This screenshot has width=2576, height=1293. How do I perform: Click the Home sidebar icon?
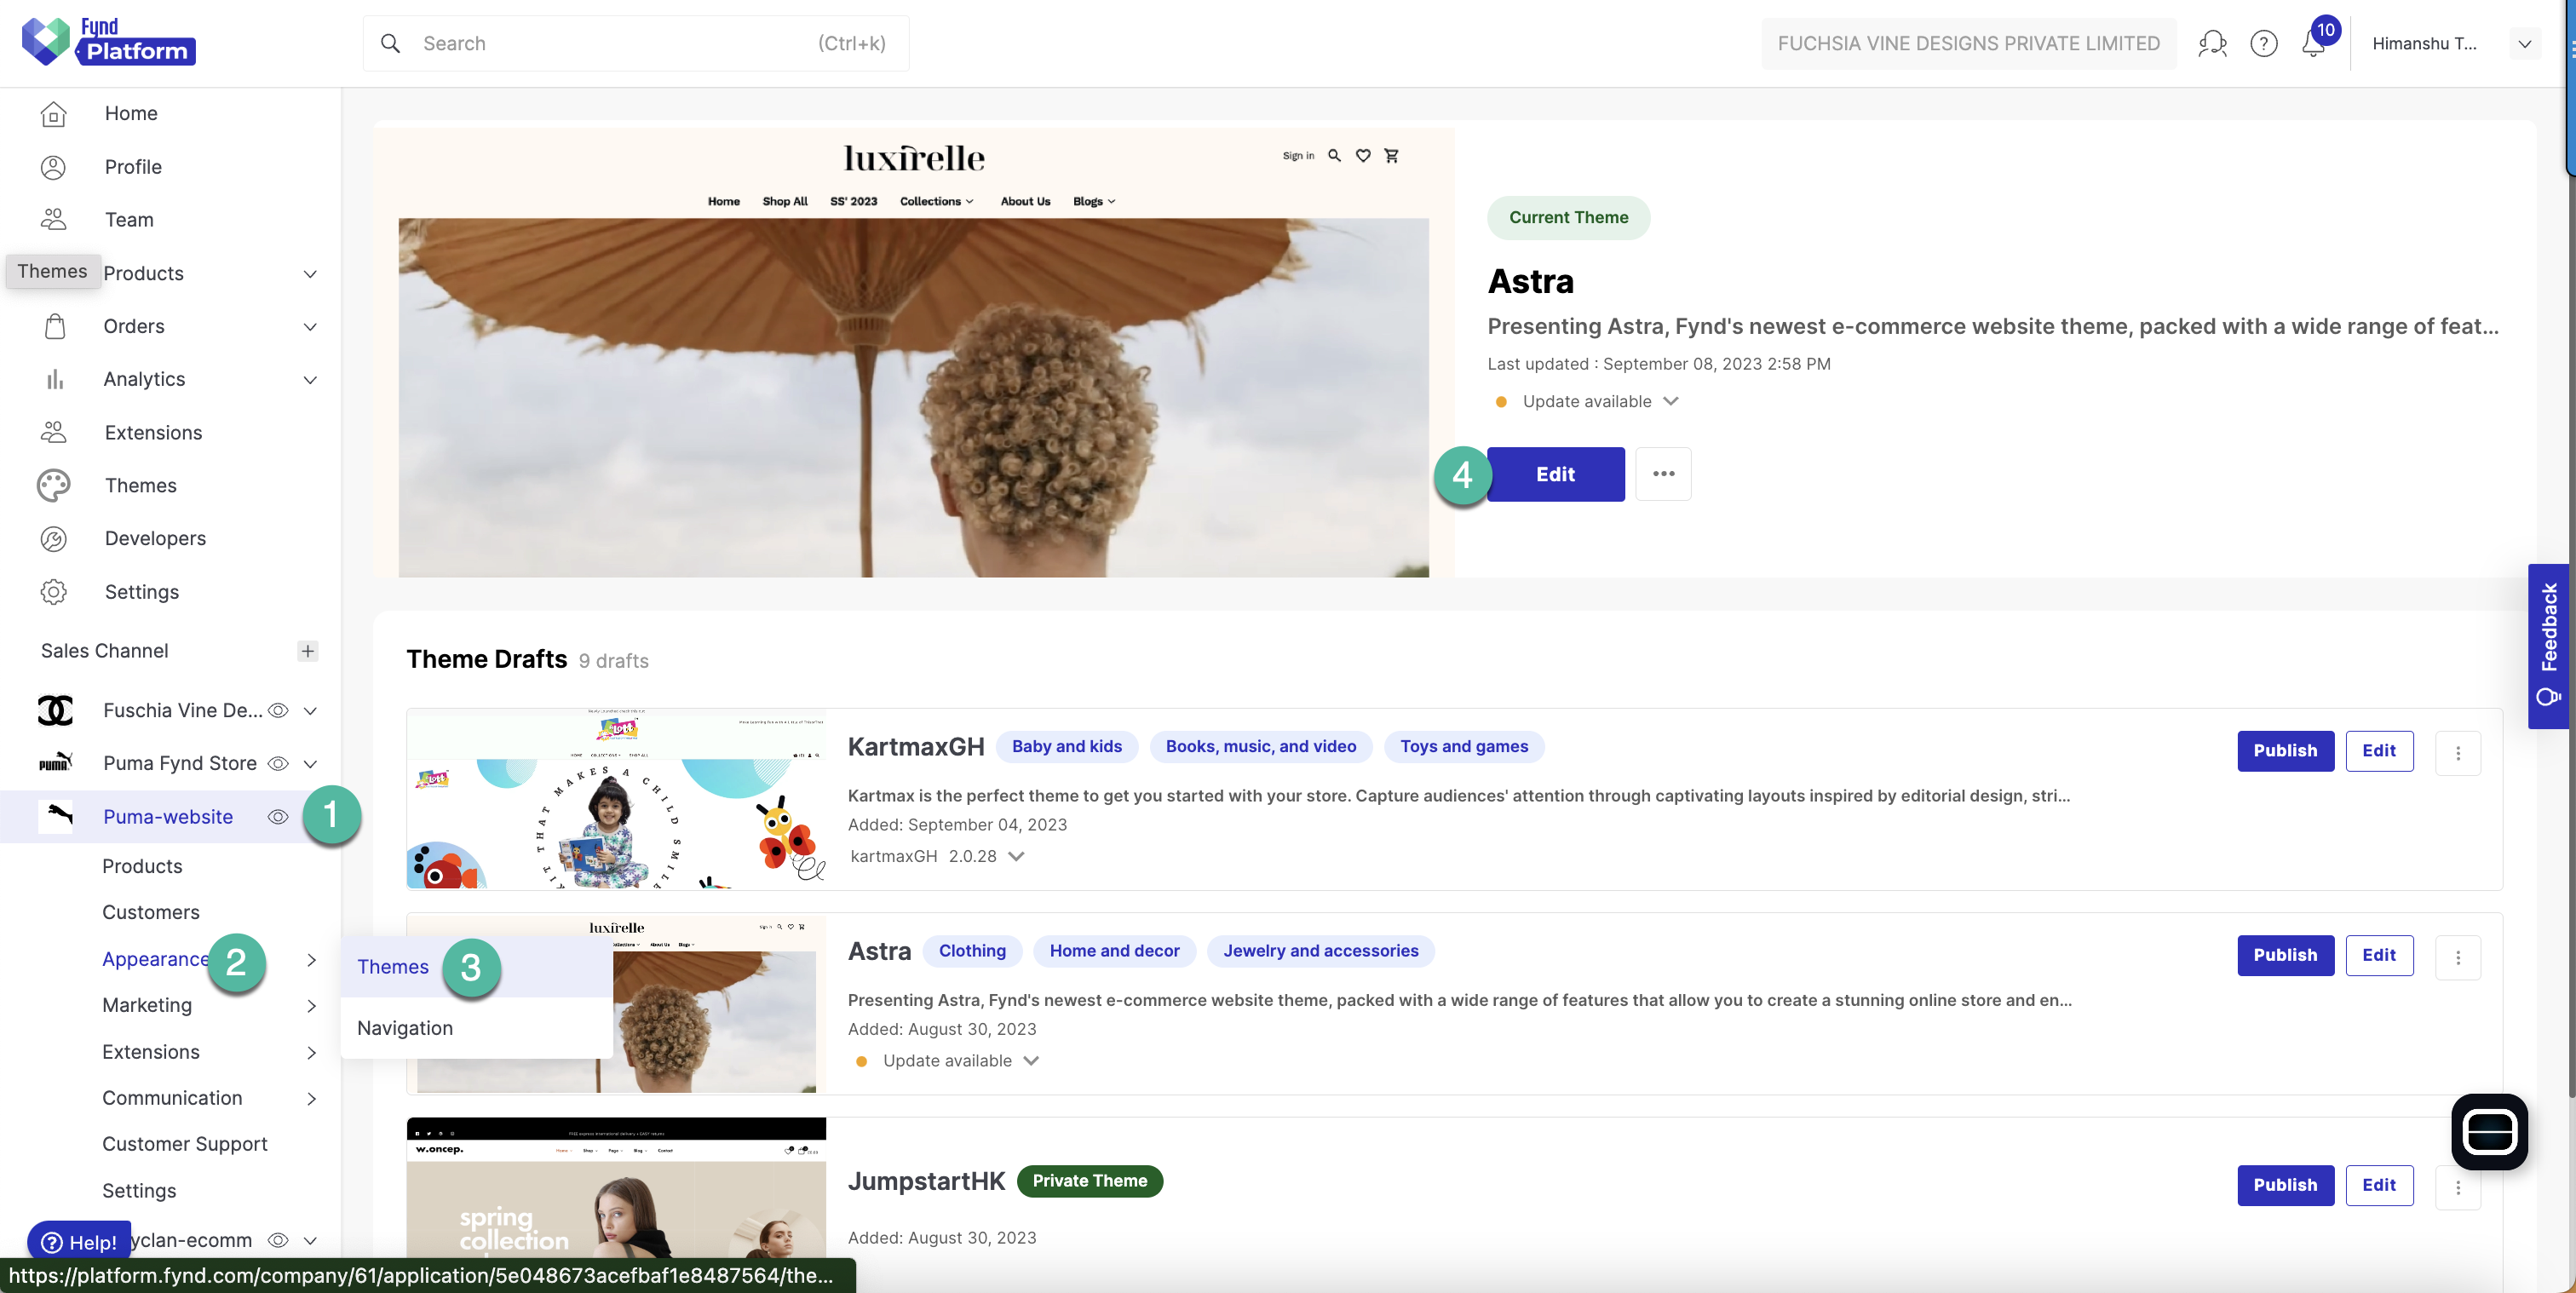[x=54, y=113]
